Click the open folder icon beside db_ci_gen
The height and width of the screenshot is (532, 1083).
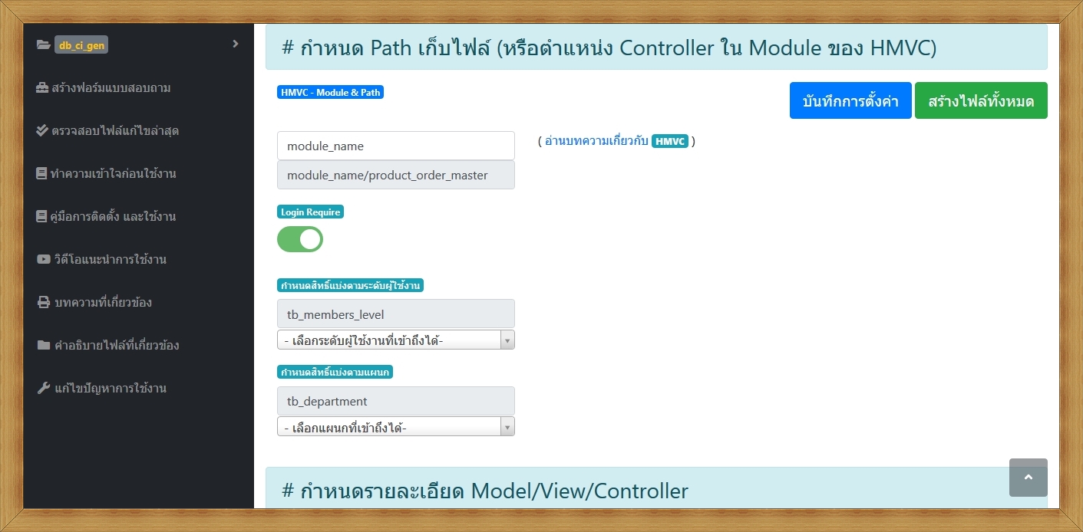pyautogui.click(x=43, y=45)
